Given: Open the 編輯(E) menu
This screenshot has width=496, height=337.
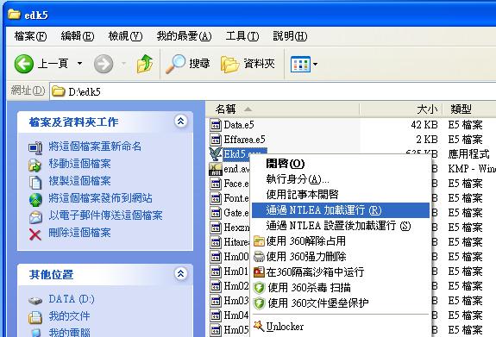Looking at the screenshot, I should (x=78, y=36).
